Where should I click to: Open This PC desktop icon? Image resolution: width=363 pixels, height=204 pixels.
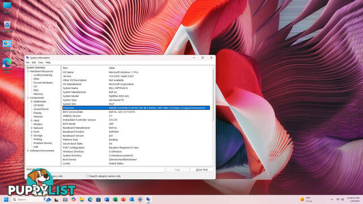[7, 7]
